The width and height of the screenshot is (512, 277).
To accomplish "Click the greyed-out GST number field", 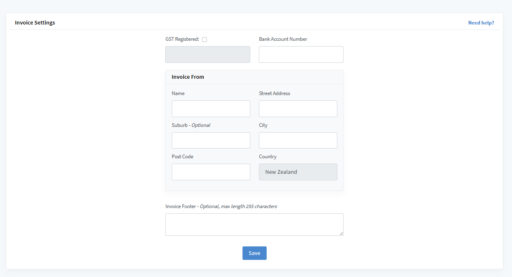I will [207, 54].
